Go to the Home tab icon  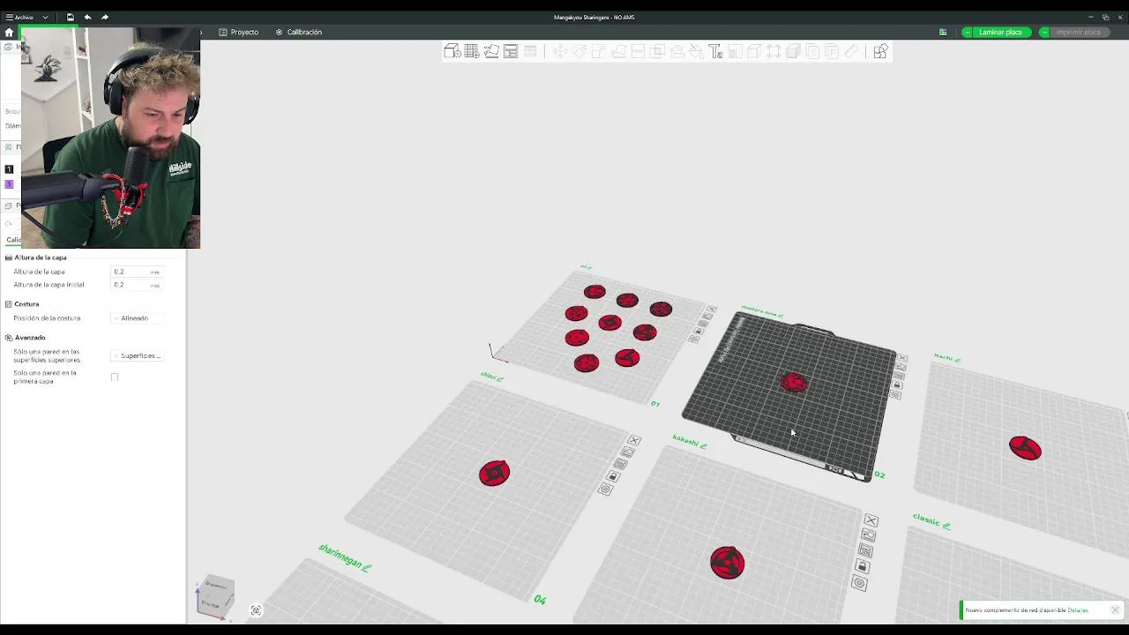[9, 32]
